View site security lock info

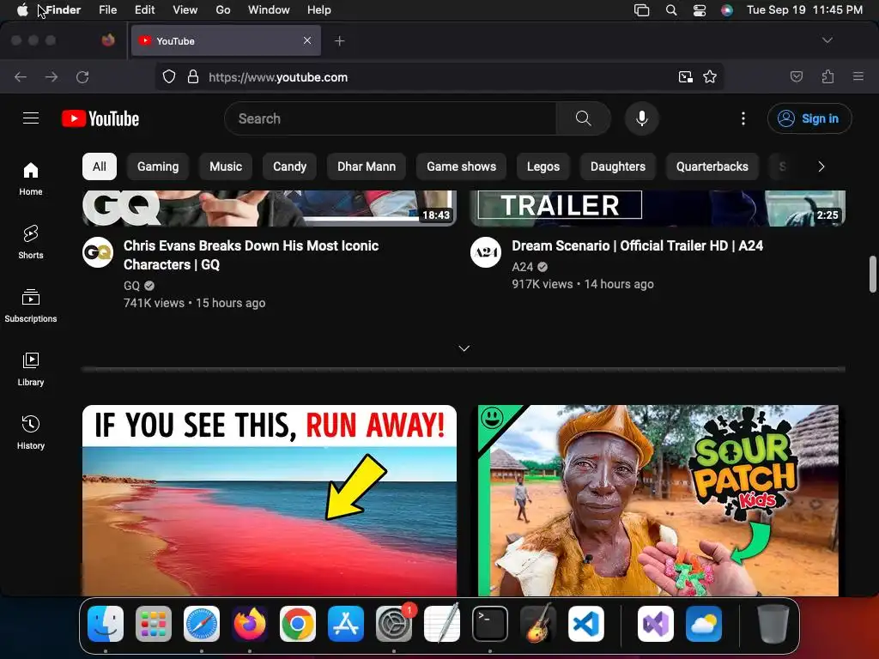coord(193,76)
